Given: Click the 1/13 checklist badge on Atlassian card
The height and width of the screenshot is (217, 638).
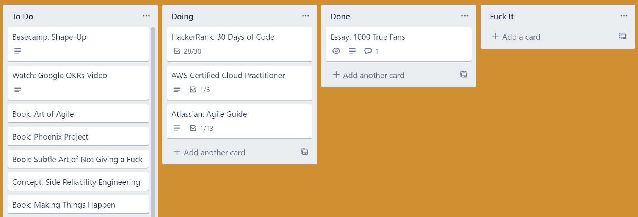Looking at the screenshot, I should click(201, 128).
